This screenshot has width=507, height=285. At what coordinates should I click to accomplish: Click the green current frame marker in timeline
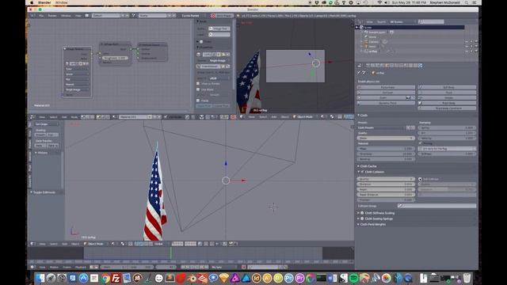pyautogui.click(x=171, y=253)
